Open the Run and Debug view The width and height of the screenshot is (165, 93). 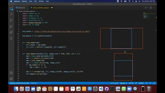tap(11, 26)
